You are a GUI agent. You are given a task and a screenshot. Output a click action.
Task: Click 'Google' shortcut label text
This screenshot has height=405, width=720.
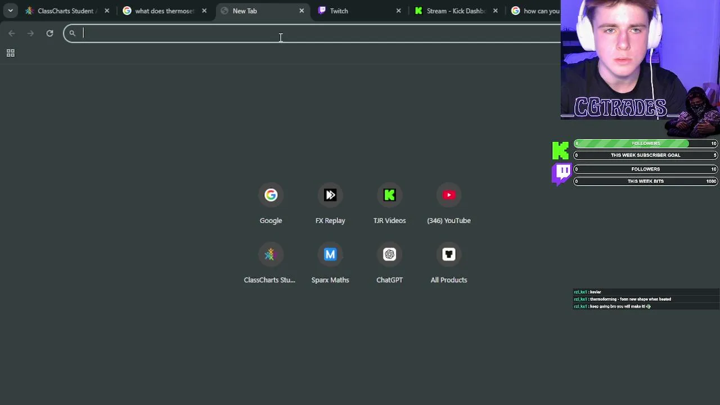[271, 220]
